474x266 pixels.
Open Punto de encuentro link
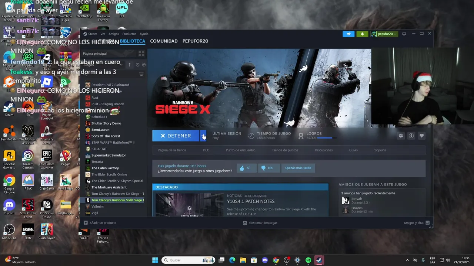click(240, 150)
